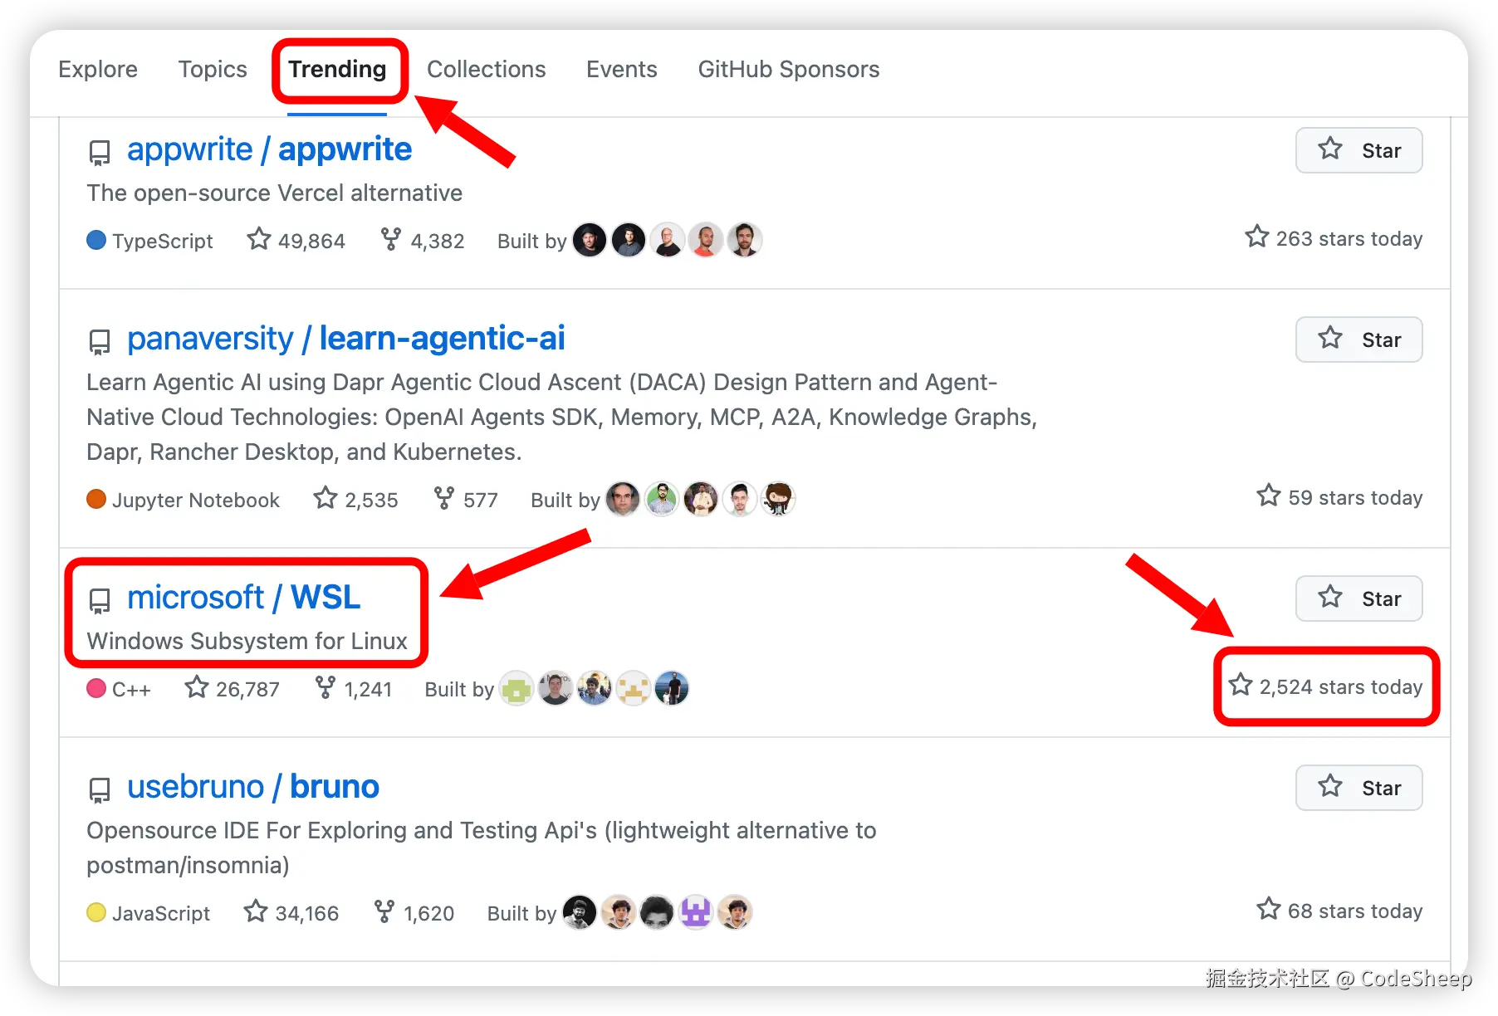The image size is (1498, 1016).
Task: Click first contributor avatar of appwrite
Action: click(590, 240)
